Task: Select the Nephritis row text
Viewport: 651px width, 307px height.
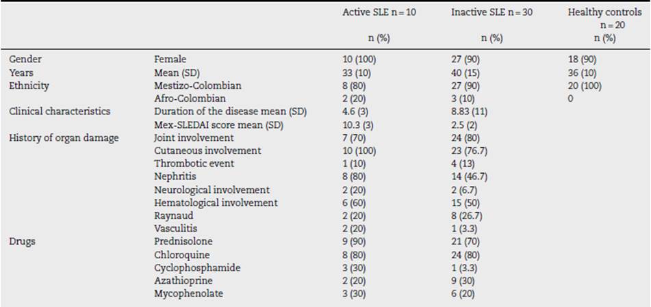Action: pos(175,176)
